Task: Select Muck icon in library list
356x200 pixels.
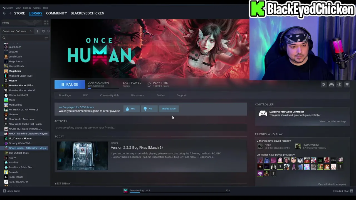Action: [x=6, y=100]
